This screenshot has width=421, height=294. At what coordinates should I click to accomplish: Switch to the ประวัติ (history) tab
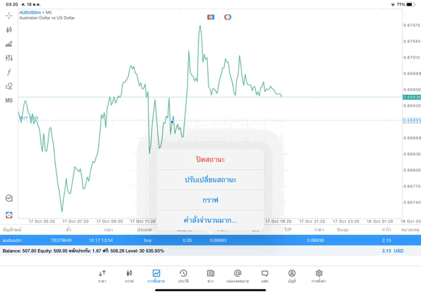184,276
